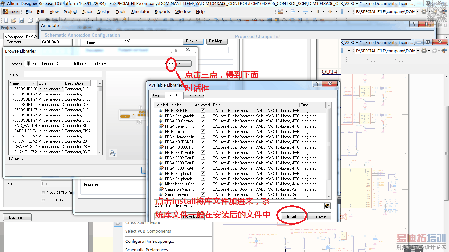Click the Simulation Pspice library row
This screenshot has width=449, height=252.
point(240,195)
